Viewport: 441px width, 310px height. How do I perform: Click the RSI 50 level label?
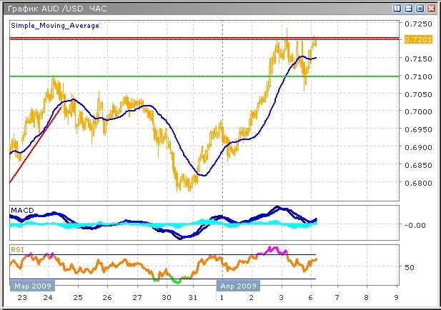point(410,267)
